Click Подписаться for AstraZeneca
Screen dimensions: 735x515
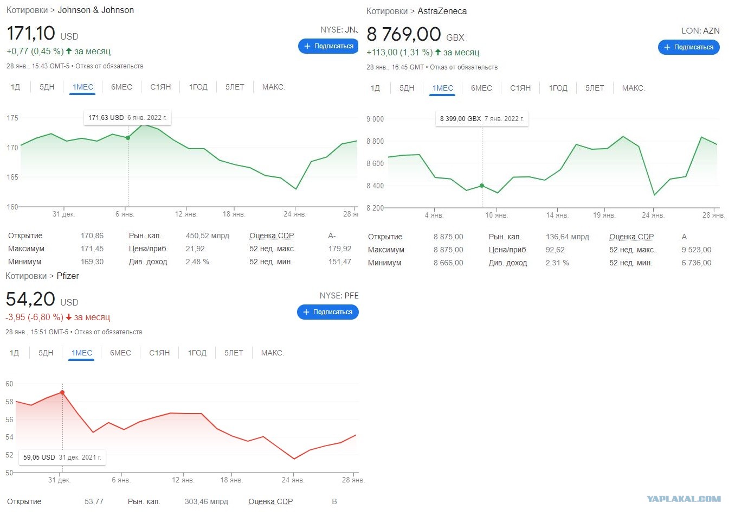coord(689,47)
